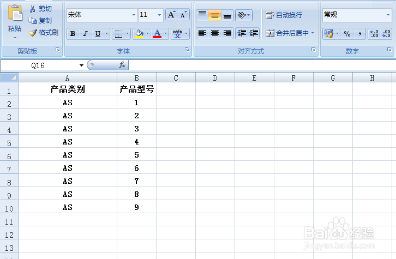Image resolution: width=396 pixels, height=259 pixels.
Task: Align text left
Action: (x=202, y=33)
